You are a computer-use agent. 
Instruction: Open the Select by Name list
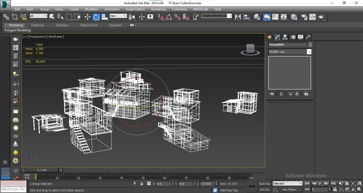[x=60, y=17]
